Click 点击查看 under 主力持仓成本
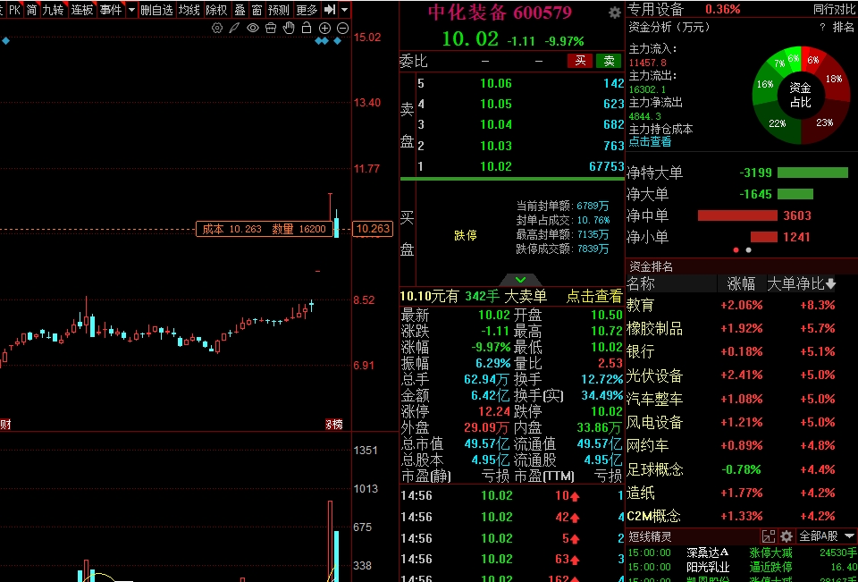This screenshot has width=858, height=582. click(650, 142)
